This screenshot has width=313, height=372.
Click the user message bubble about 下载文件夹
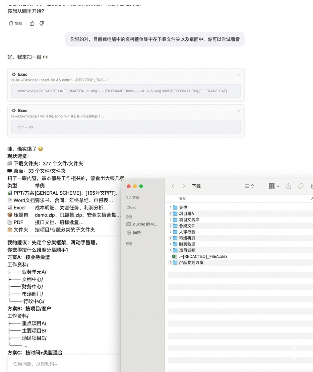point(155,40)
